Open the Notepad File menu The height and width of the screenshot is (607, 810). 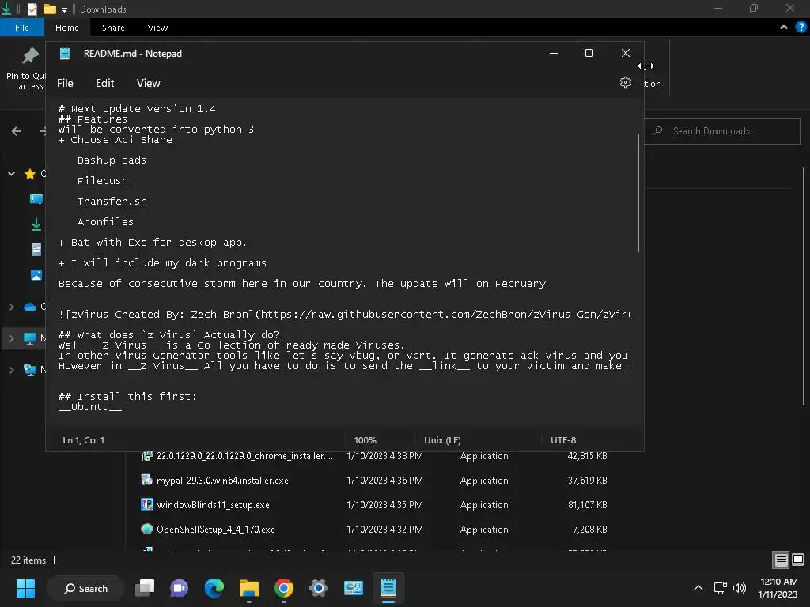tap(65, 83)
